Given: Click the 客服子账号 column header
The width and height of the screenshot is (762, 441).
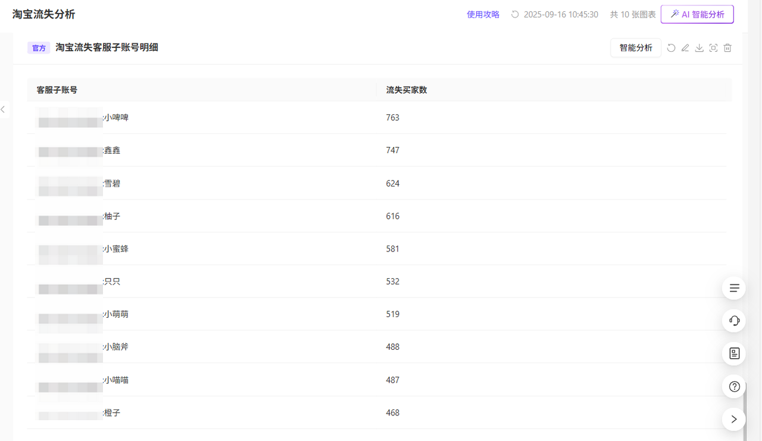Looking at the screenshot, I should (57, 90).
